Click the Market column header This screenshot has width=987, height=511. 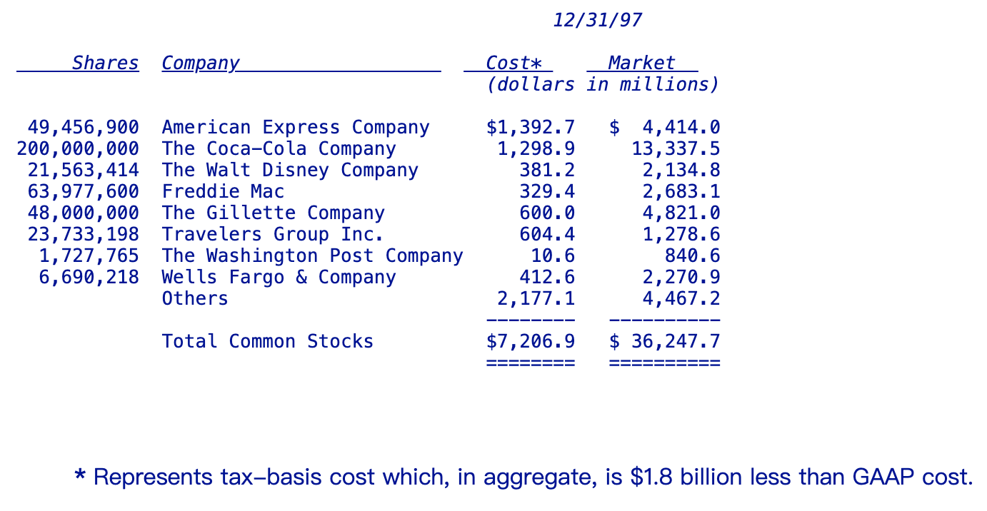pos(641,64)
